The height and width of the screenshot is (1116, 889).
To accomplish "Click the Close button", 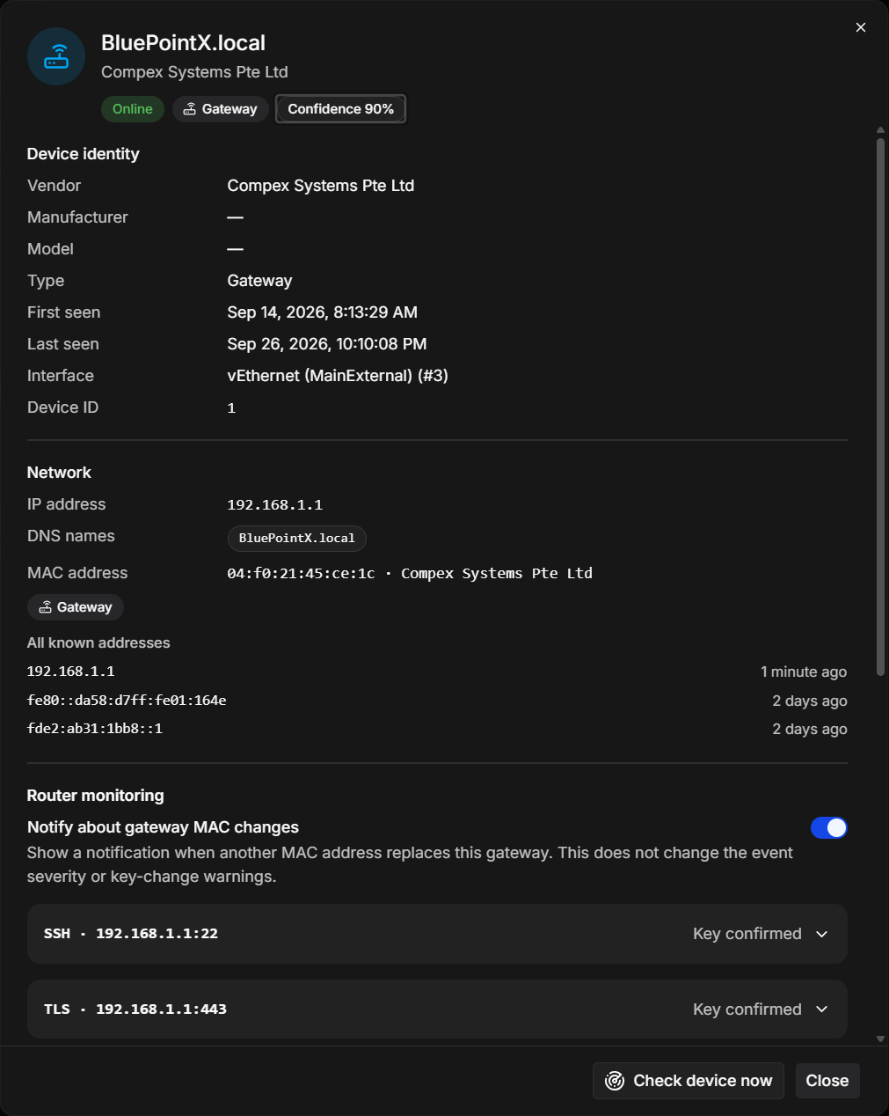I will coord(827,1081).
